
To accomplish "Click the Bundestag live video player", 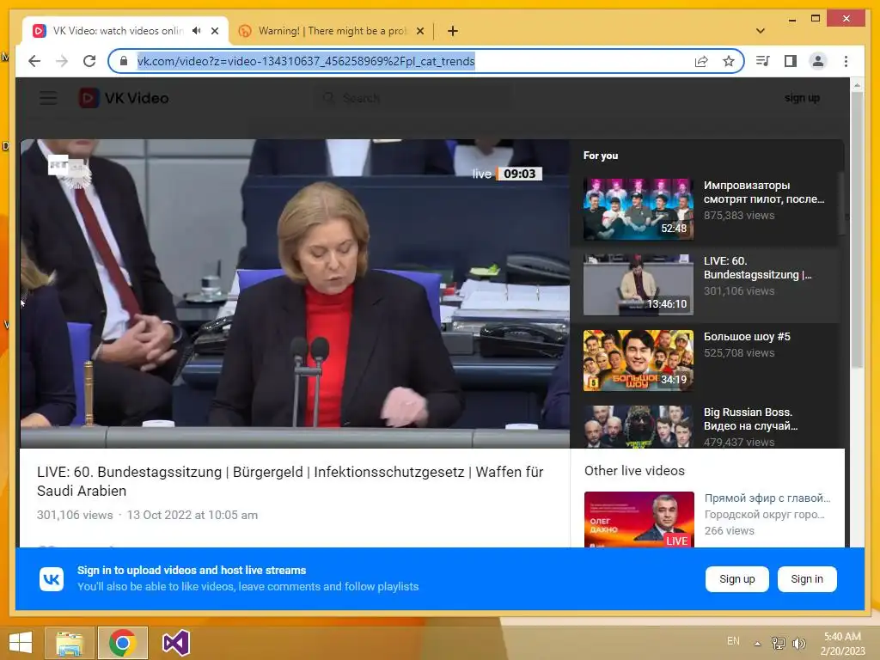I will pyautogui.click(x=295, y=293).
